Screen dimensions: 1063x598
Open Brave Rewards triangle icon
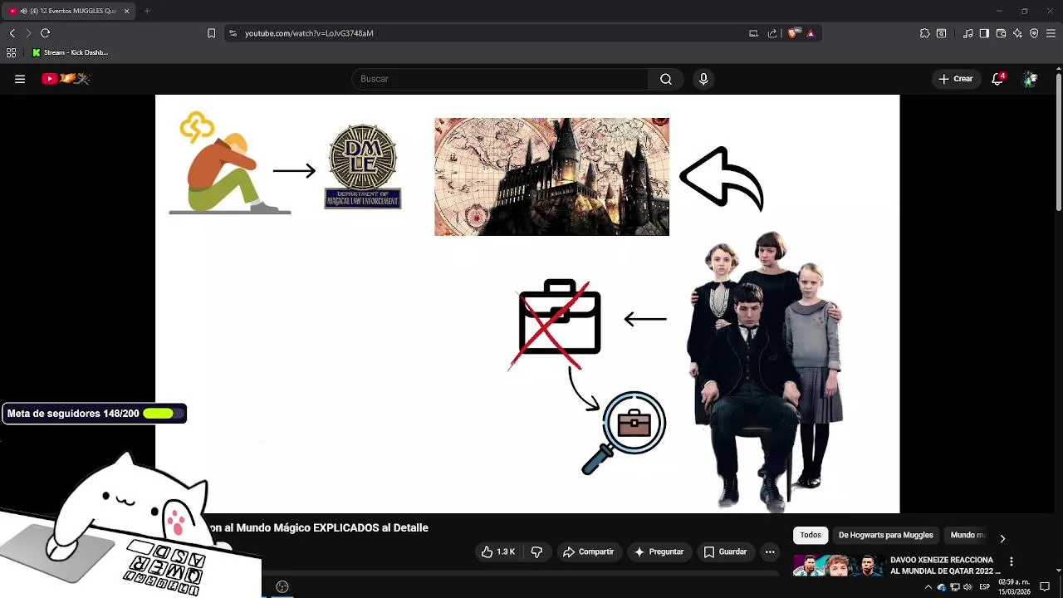(811, 33)
